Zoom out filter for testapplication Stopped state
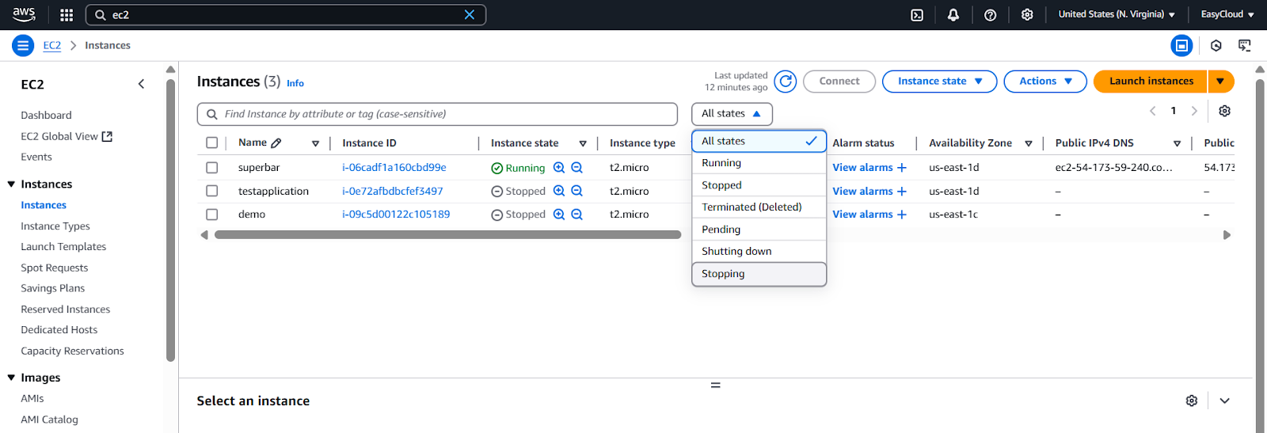This screenshot has width=1267, height=433. tap(576, 191)
